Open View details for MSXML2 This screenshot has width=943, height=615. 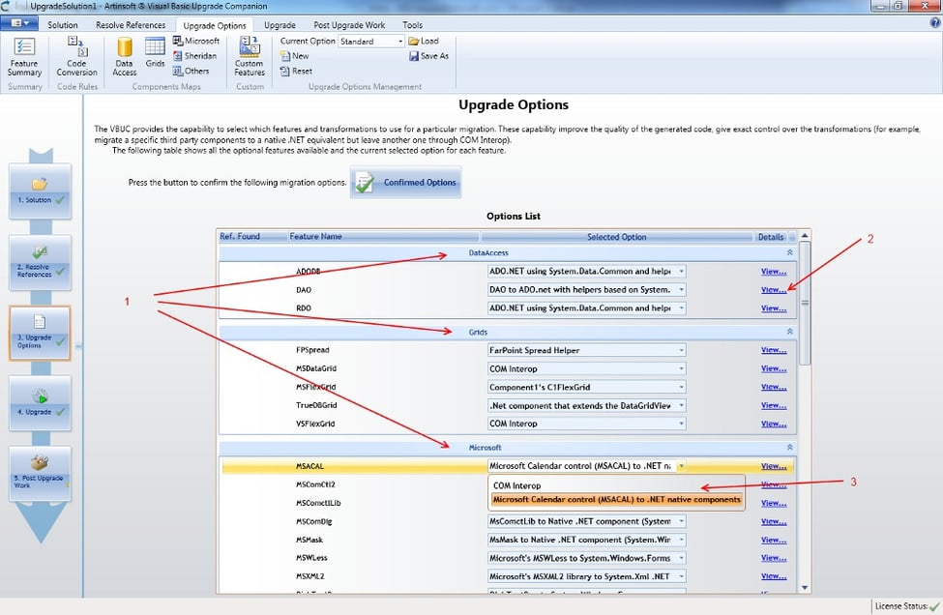pyautogui.click(x=774, y=576)
